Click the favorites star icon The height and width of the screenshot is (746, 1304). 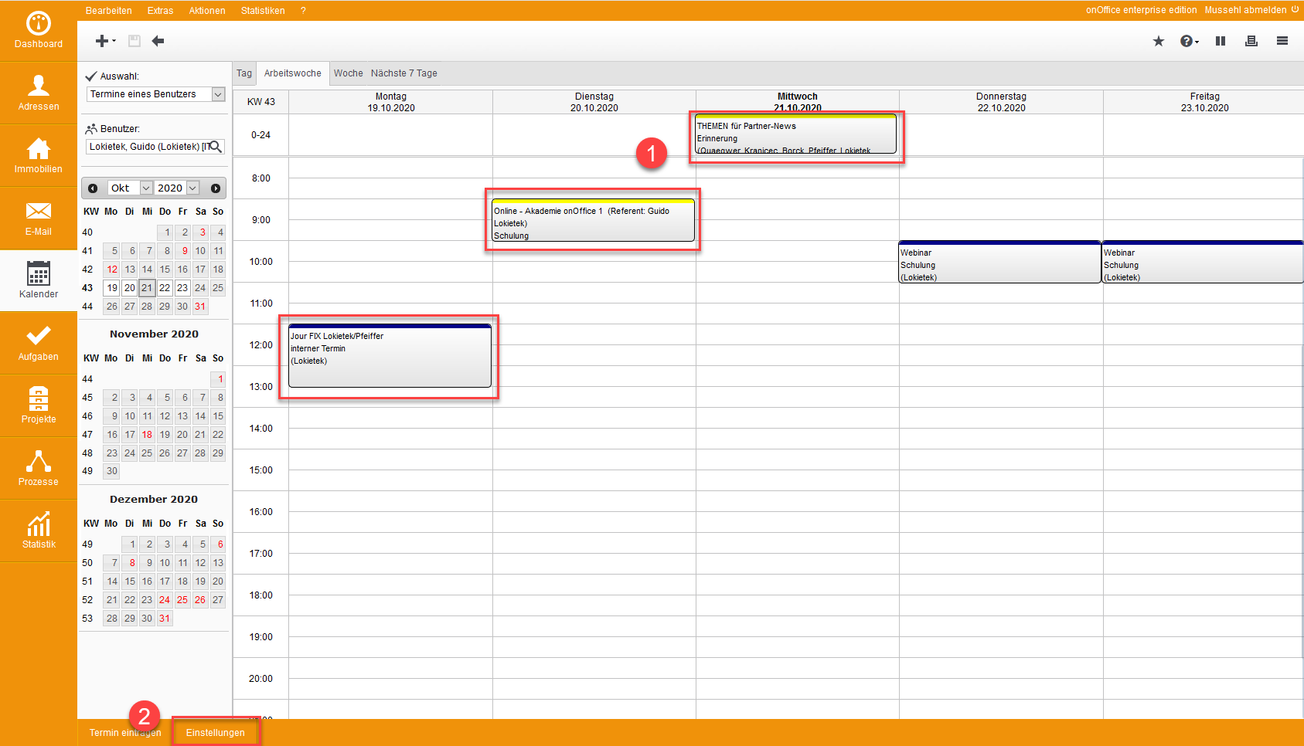(x=1158, y=41)
